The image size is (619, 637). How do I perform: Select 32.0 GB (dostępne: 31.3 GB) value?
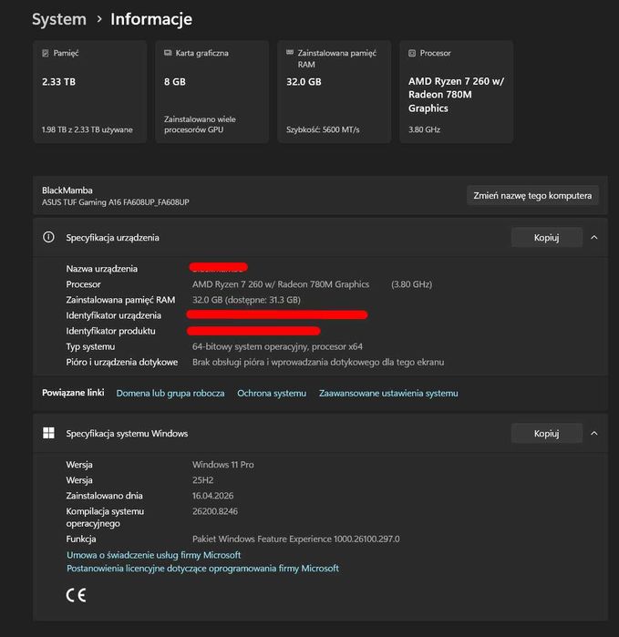pyautogui.click(x=246, y=300)
